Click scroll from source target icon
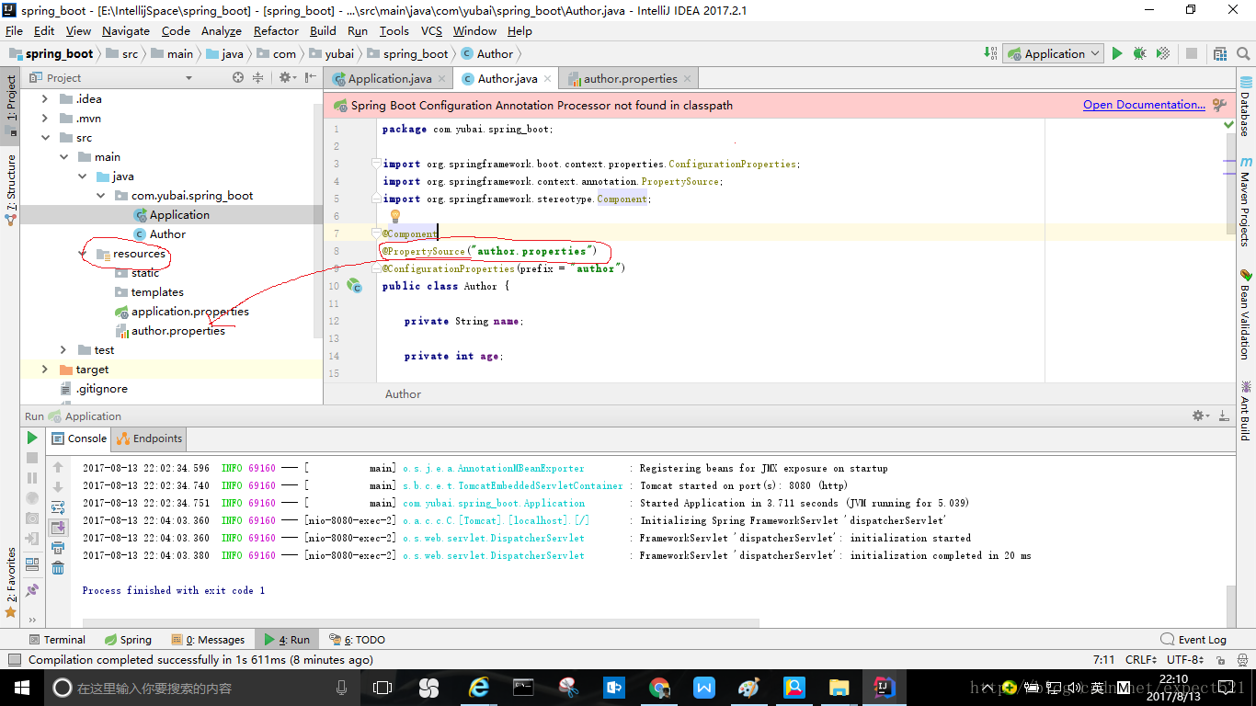 [238, 78]
